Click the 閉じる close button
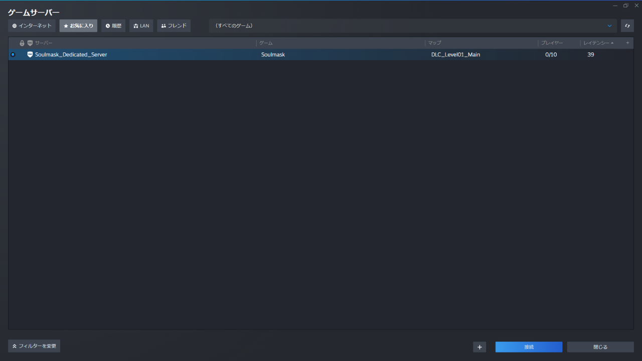This screenshot has height=361, width=642. click(x=600, y=347)
